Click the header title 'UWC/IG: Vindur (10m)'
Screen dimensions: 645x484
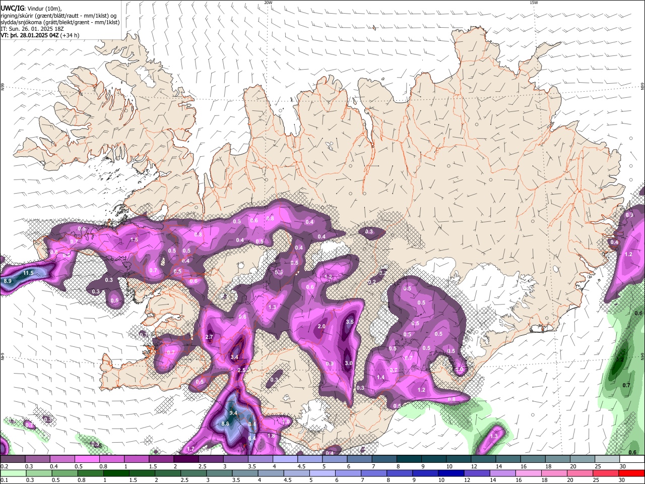pos(31,8)
